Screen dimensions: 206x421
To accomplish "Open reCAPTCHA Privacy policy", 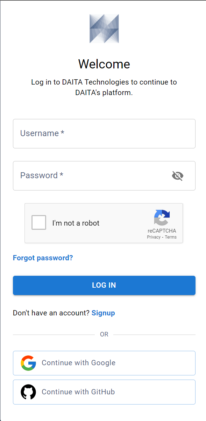I will (x=154, y=237).
